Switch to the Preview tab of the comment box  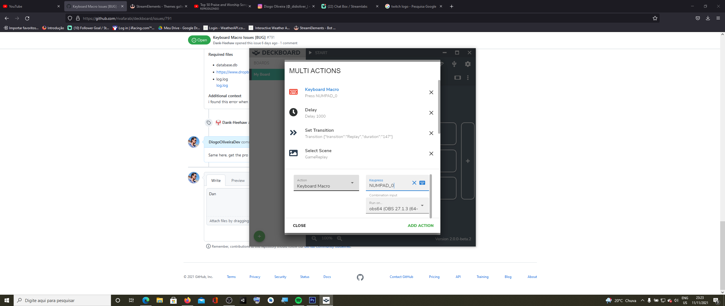click(238, 180)
